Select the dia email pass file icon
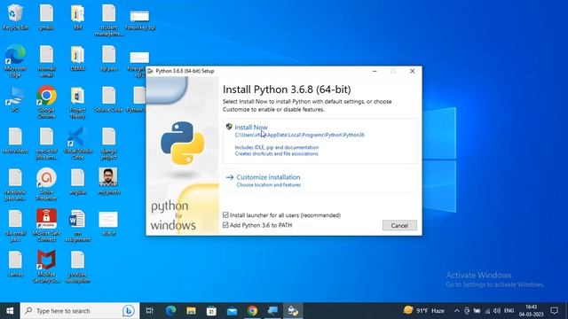568x319 pixels. click(15, 225)
